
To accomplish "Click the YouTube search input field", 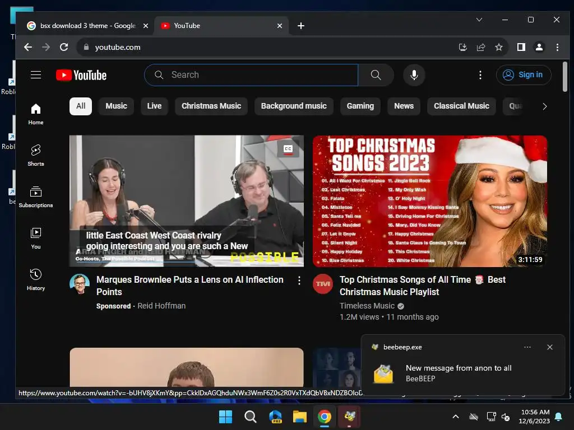I will pyautogui.click(x=251, y=75).
